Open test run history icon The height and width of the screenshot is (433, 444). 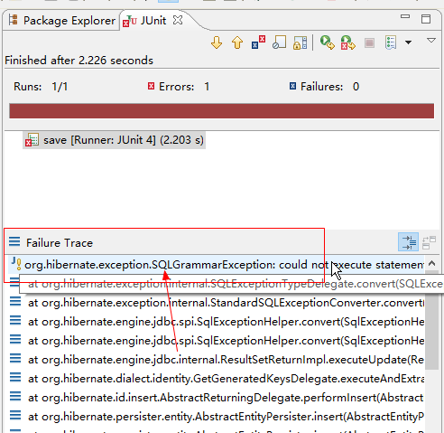(x=391, y=42)
